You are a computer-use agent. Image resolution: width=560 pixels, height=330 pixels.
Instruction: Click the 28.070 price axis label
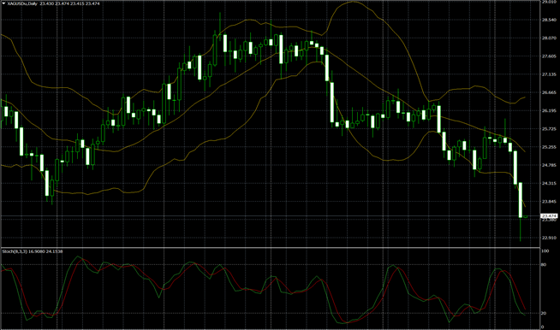(x=549, y=38)
